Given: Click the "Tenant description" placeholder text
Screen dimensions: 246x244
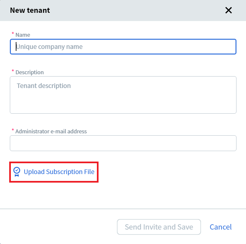Looking at the screenshot, I should click(x=44, y=86).
